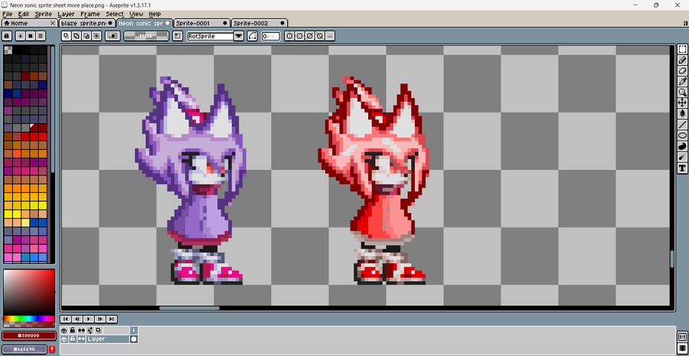Screen dimensions: 689x356
Task: Toggle visibility of all layers in timeline header
Action: pos(64,330)
